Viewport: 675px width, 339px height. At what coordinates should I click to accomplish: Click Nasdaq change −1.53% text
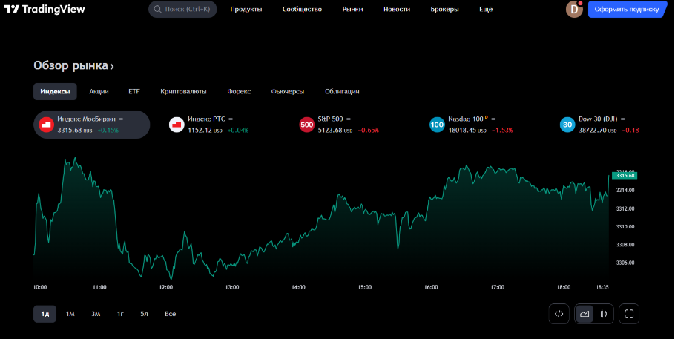502,130
